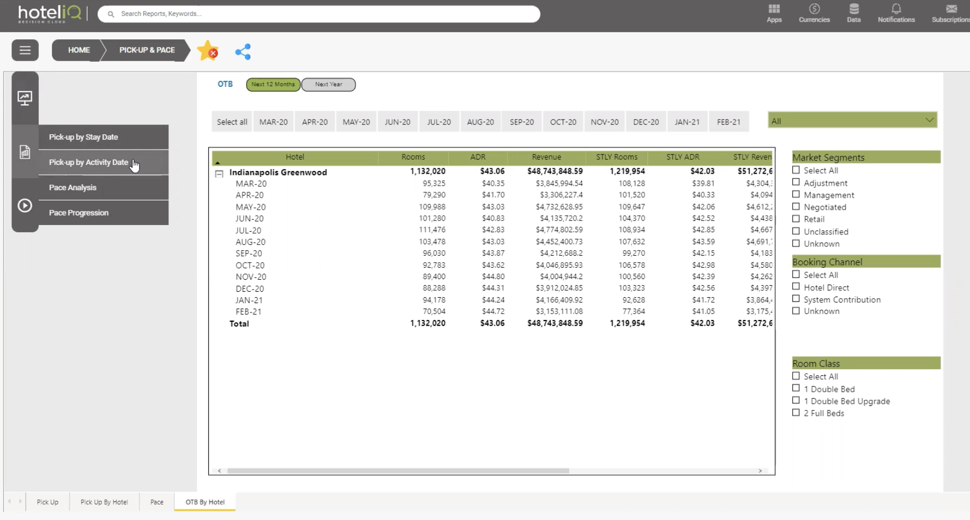Check the Hotel Direct booking channel

(796, 287)
